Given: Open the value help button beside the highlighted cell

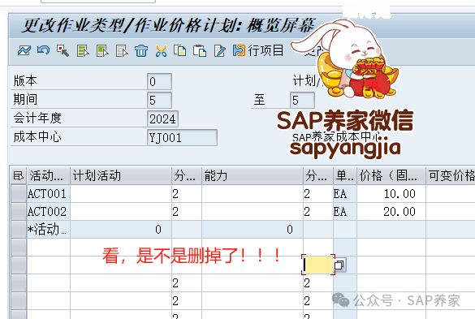Looking at the screenshot, I should click(x=339, y=265).
